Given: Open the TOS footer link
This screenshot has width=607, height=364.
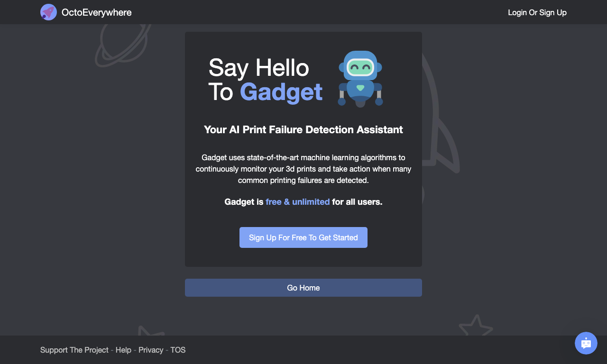Looking at the screenshot, I should pyautogui.click(x=178, y=350).
